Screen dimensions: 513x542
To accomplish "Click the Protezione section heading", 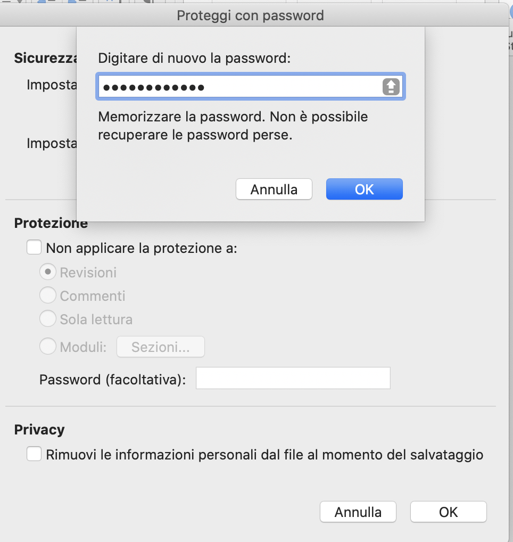I will [x=51, y=223].
